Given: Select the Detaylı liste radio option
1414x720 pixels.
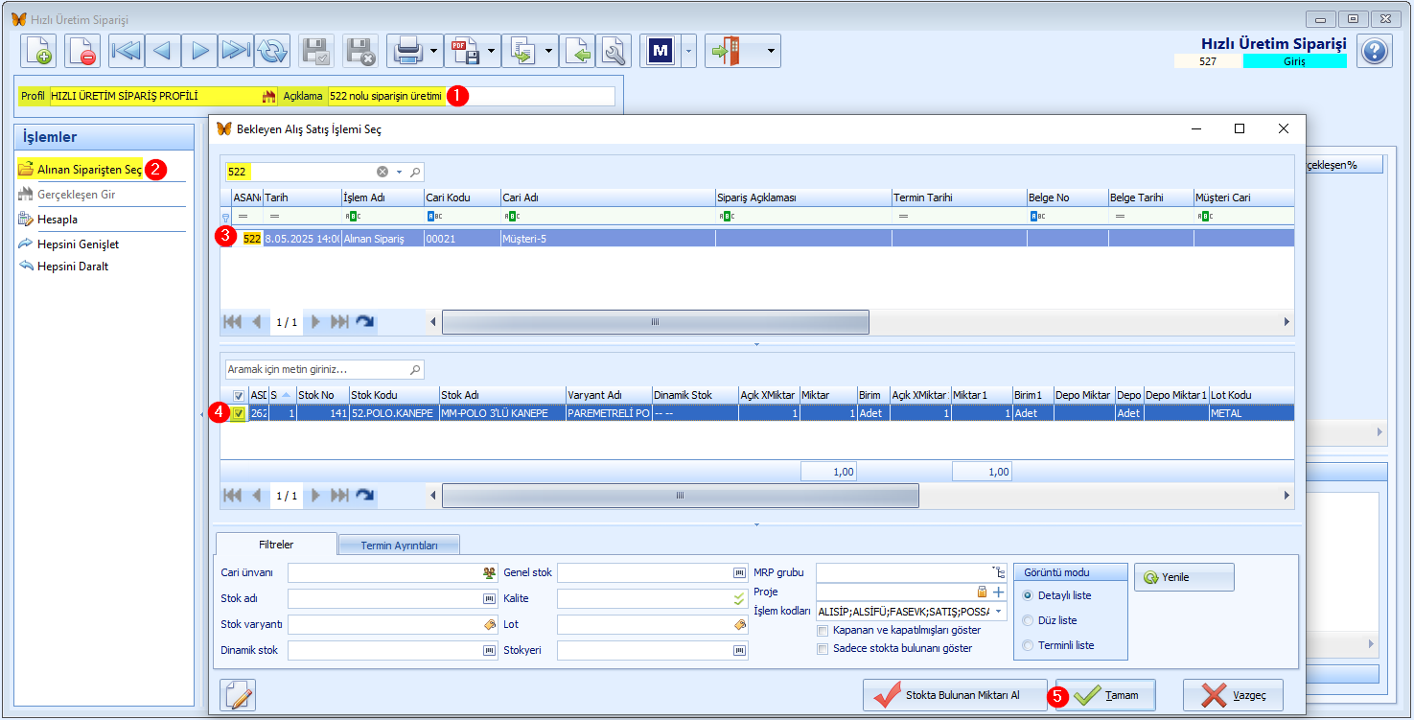Looking at the screenshot, I should click(x=1028, y=595).
